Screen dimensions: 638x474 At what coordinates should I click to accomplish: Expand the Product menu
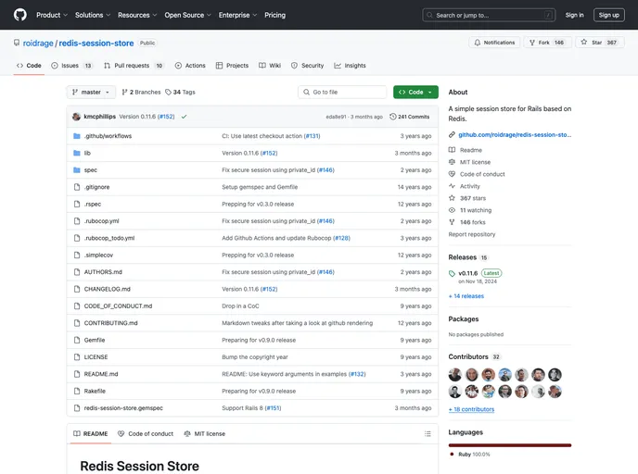coord(52,15)
